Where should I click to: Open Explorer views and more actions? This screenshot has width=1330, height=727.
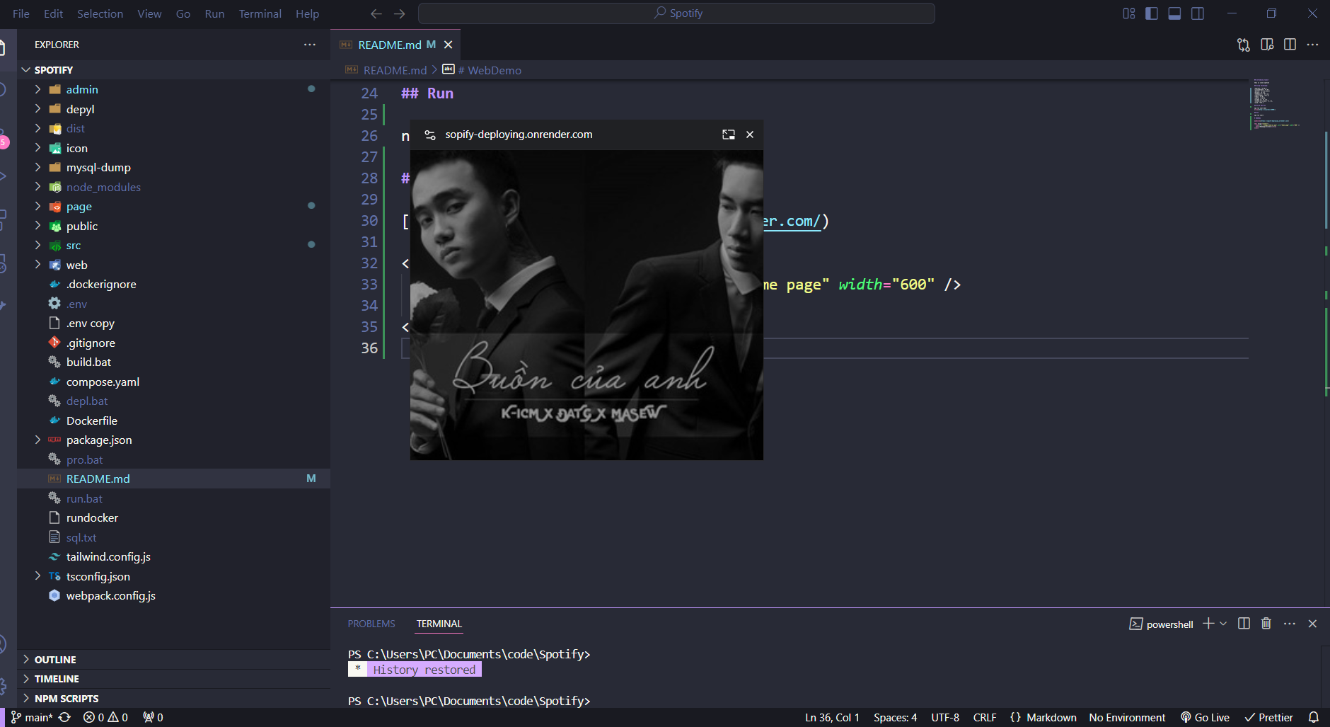[310, 45]
